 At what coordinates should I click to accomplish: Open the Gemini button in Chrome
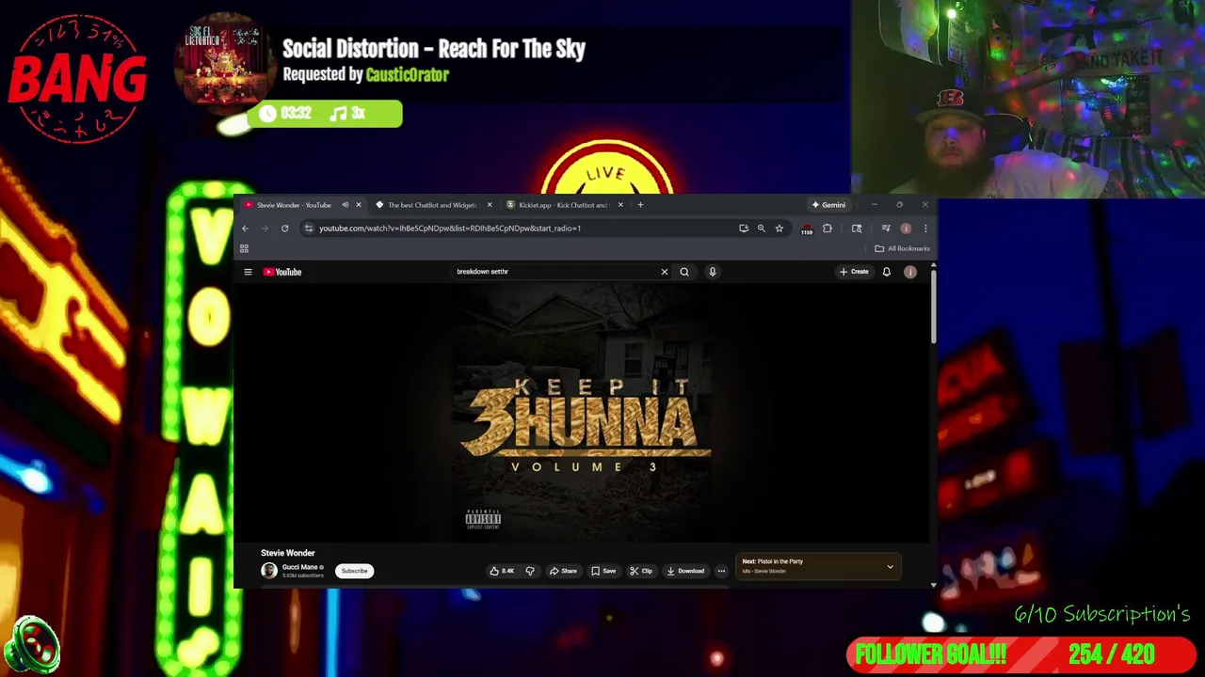point(828,205)
